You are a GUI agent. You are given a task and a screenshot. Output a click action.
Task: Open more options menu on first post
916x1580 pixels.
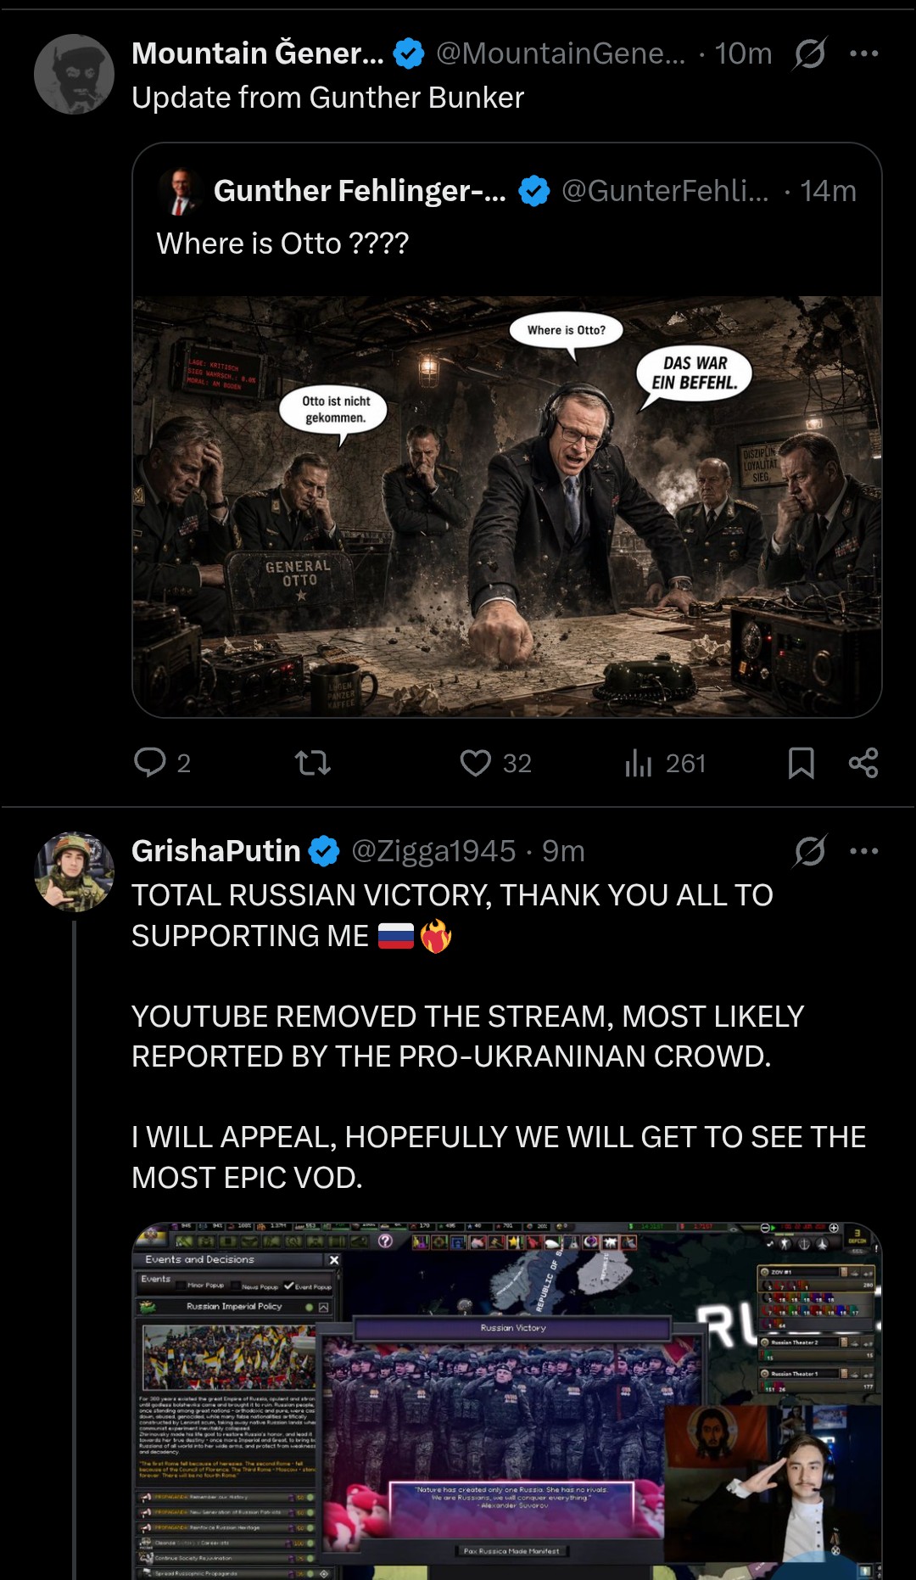click(x=863, y=53)
